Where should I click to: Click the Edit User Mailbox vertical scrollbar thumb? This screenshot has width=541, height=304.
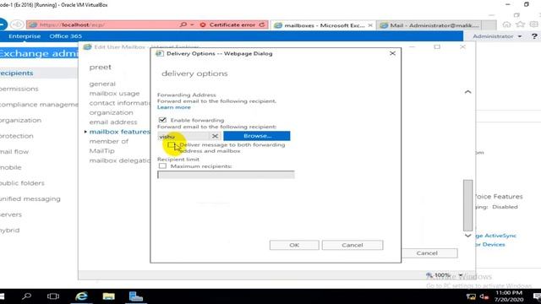467,205
